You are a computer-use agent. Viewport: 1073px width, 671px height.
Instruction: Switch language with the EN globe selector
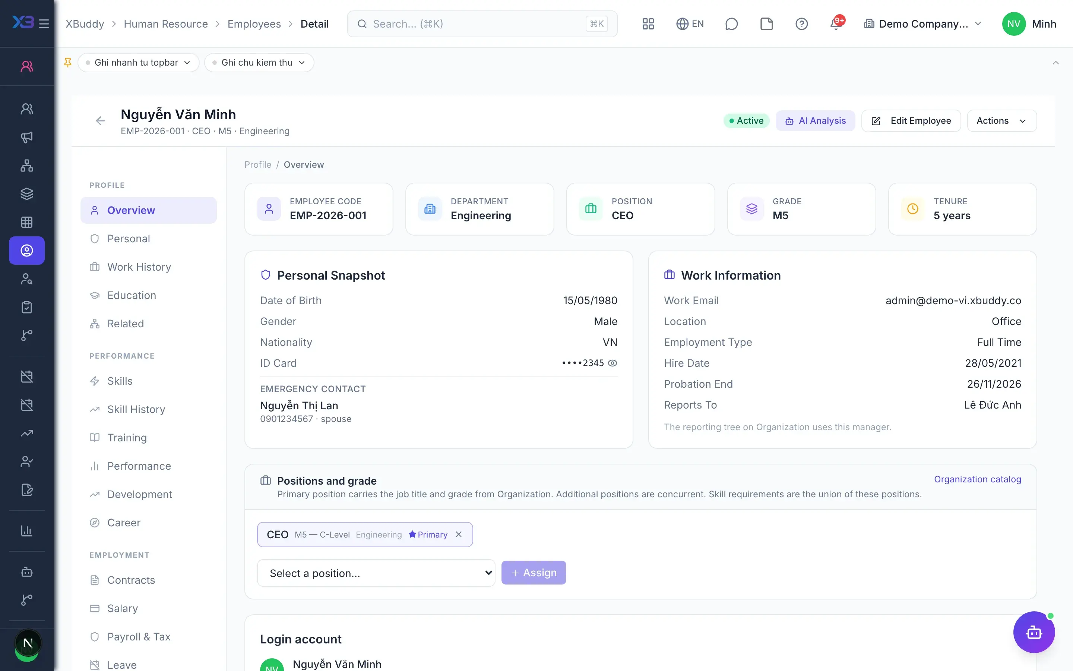pyautogui.click(x=690, y=23)
